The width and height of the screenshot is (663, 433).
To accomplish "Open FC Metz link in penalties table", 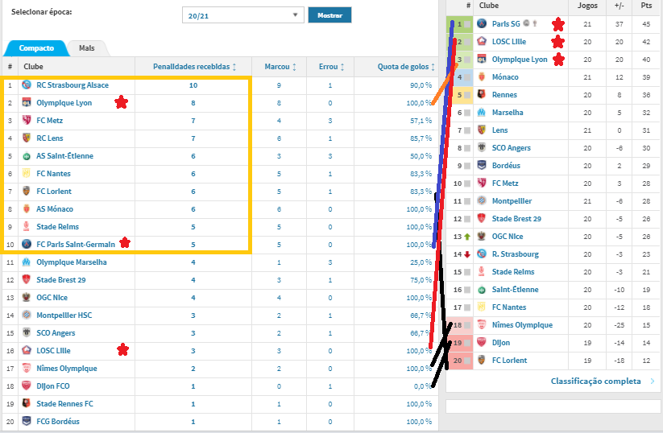I will point(49,121).
